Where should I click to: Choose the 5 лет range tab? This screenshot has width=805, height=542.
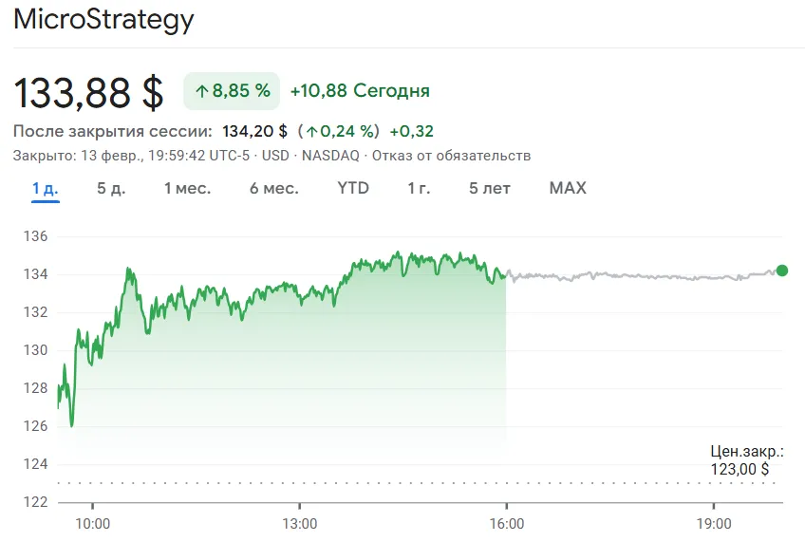489,188
